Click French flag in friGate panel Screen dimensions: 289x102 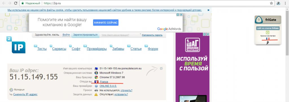(268, 38)
